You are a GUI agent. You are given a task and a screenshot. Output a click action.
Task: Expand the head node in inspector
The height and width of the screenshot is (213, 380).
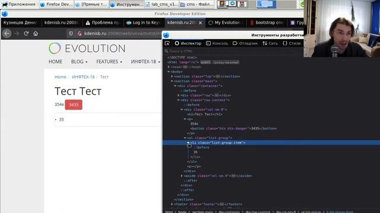click(x=169, y=67)
